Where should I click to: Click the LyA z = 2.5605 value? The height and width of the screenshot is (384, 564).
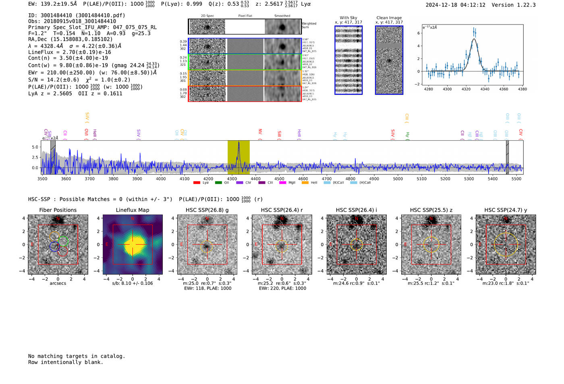pos(50,93)
